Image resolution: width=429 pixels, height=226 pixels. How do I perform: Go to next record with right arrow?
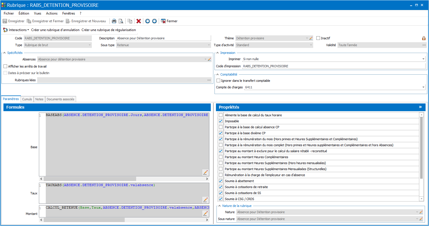point(154,21)
